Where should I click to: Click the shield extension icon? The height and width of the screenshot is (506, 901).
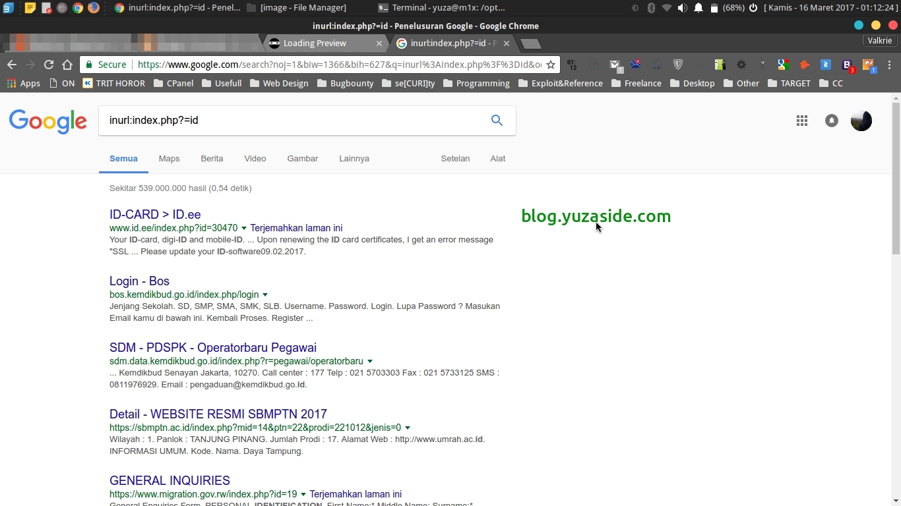point(677,65)
